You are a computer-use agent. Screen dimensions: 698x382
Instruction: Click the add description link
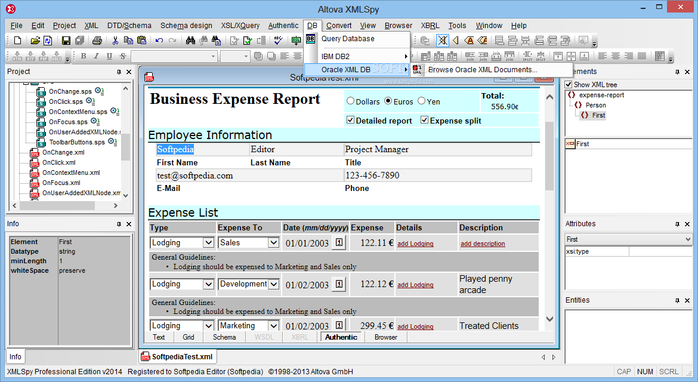point(483,244)
